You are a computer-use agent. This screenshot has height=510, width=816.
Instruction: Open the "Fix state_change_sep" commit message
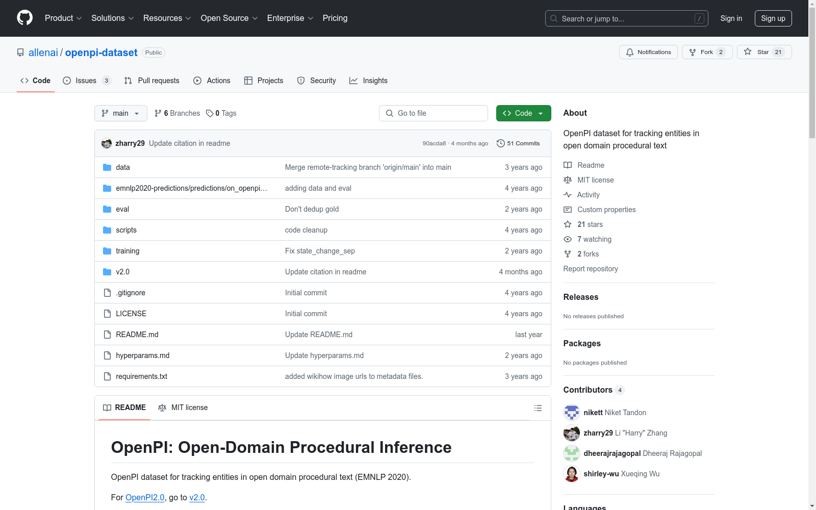click(320, 251)
